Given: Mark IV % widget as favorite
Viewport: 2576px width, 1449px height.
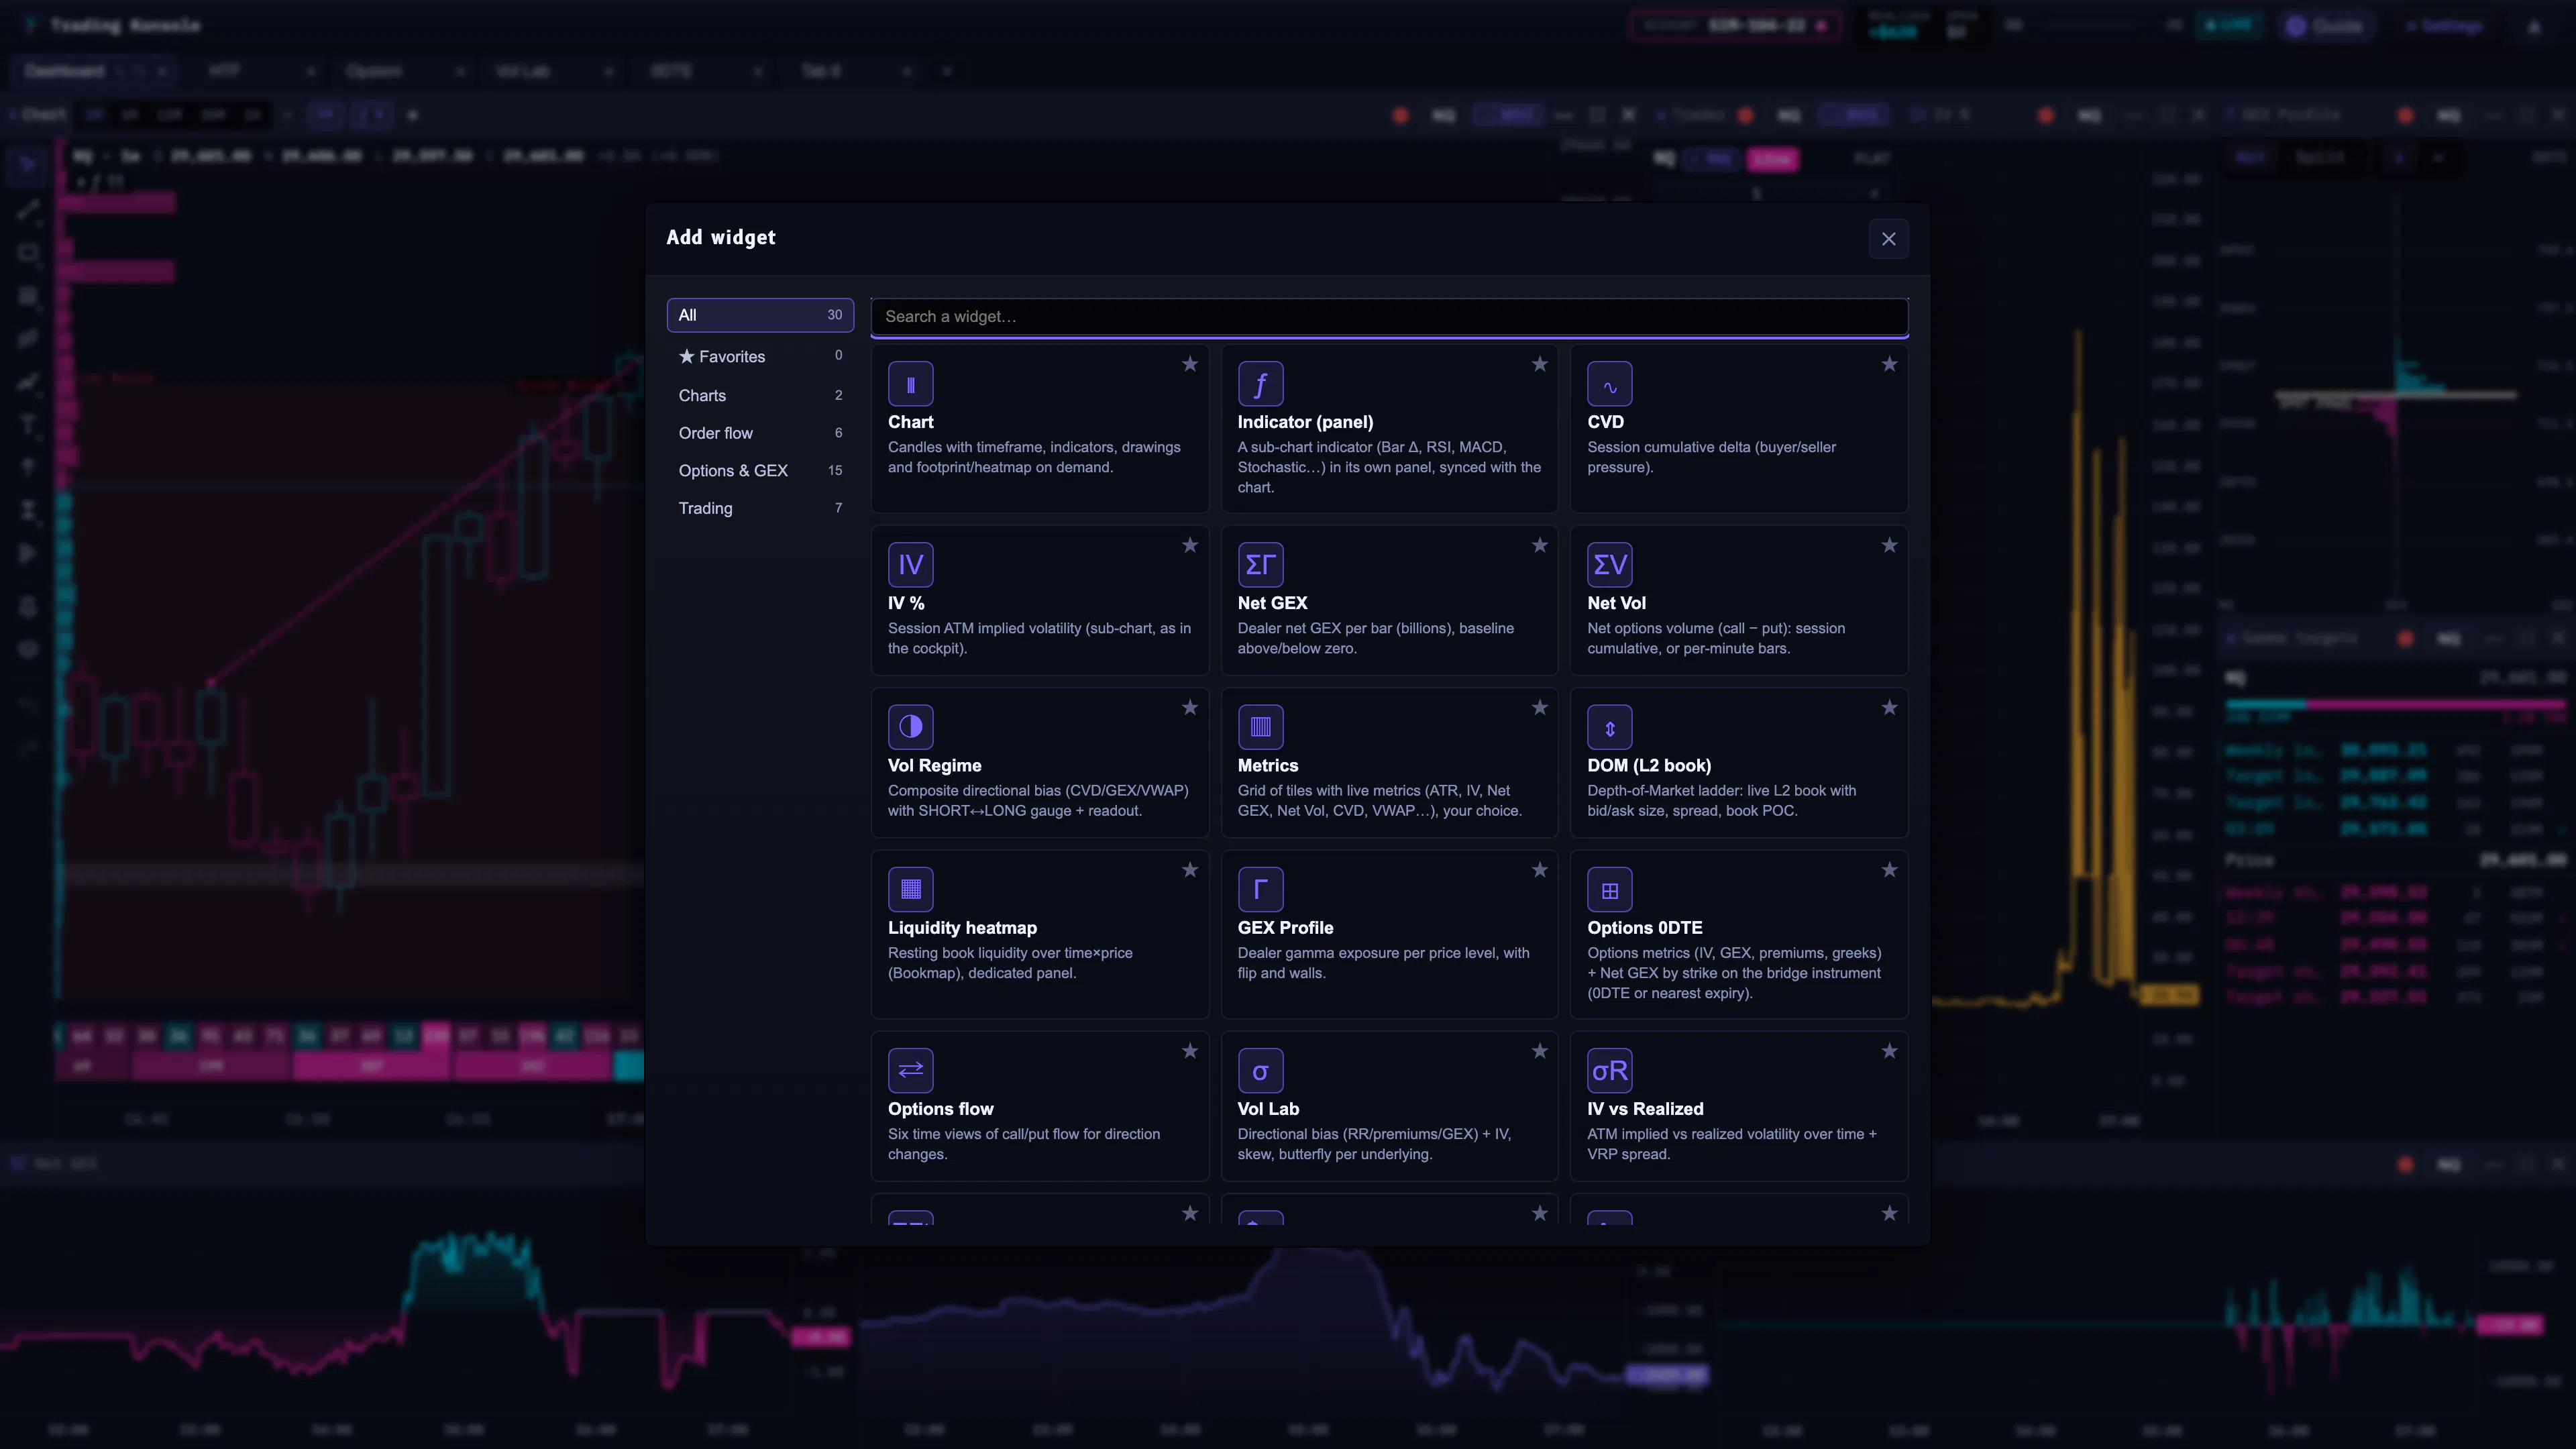Looking at the screenshot, I should [x=1190, y=545].
